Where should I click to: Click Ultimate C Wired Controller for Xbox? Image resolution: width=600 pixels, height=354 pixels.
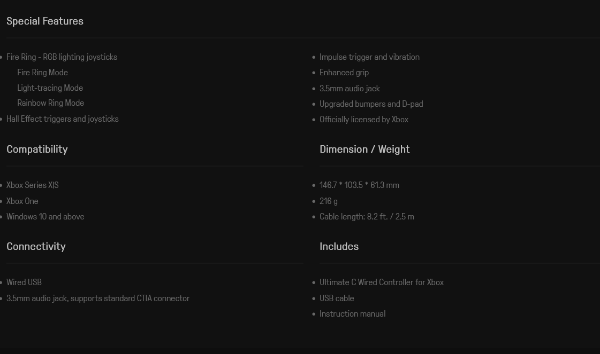pyautogui.click(x=382, y=282)
